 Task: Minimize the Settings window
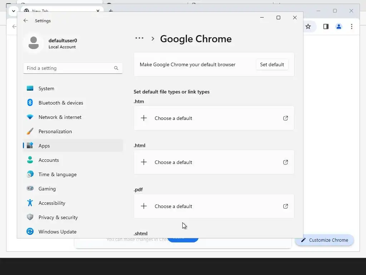click(x=262, y=18)
